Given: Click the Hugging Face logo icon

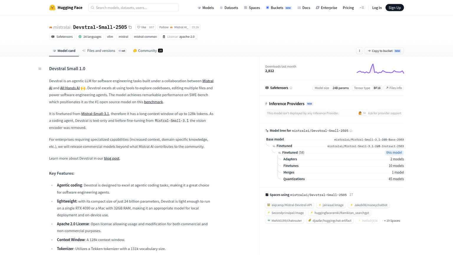Looking at the screenshot, I should [x=52, y=8].
